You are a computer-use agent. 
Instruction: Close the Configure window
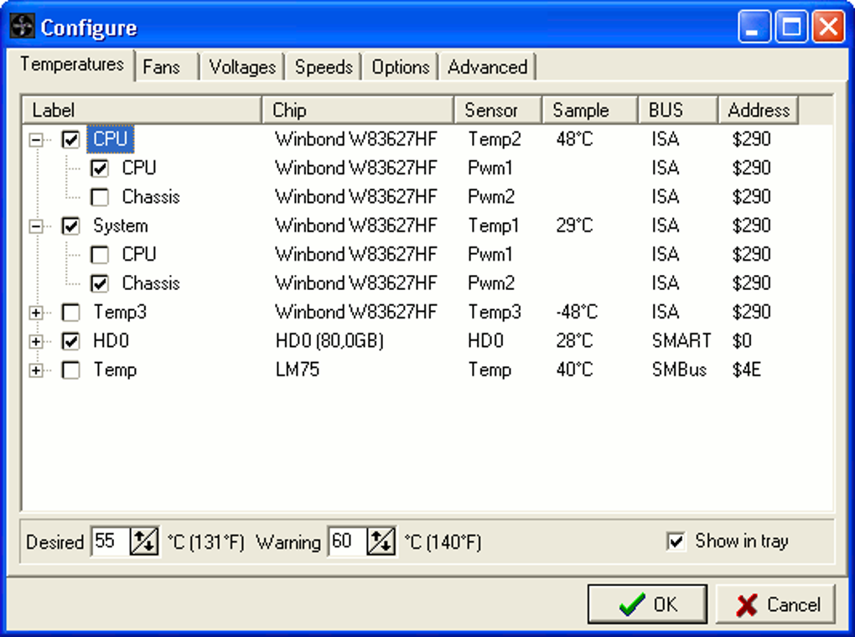coord(828,26)
